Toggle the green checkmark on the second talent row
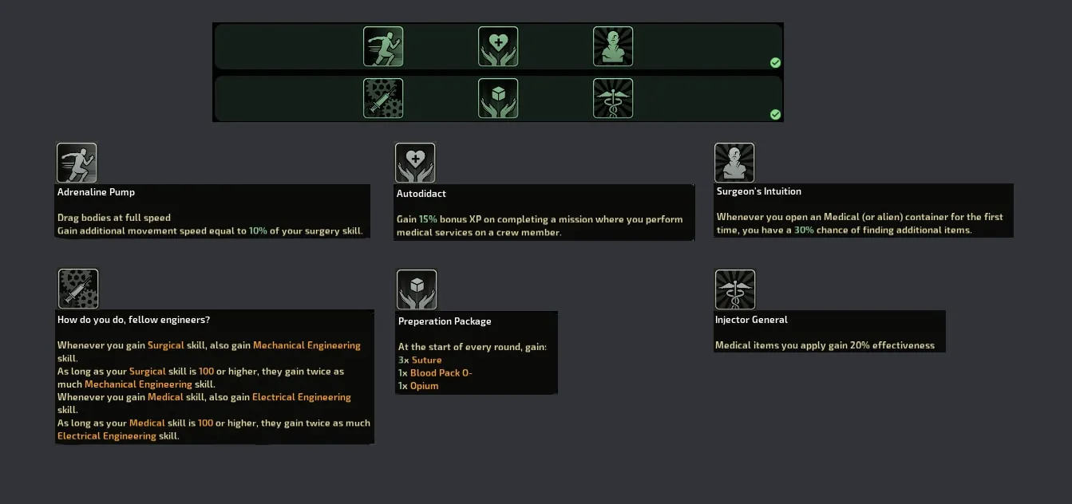 [x=775, y=115]
